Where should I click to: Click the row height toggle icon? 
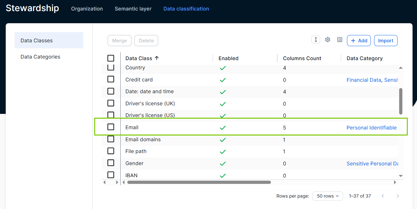[316, 40]
